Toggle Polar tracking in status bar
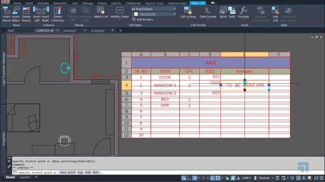Screen dimensions: 325x182 [x=194, y=178]
